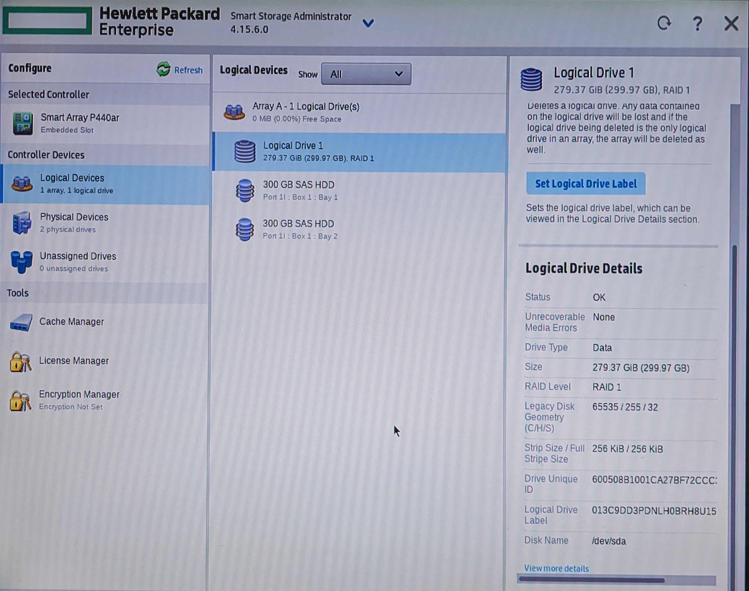Open the Cache Manager tool icon
749x591 pixels.
[21, 322]
